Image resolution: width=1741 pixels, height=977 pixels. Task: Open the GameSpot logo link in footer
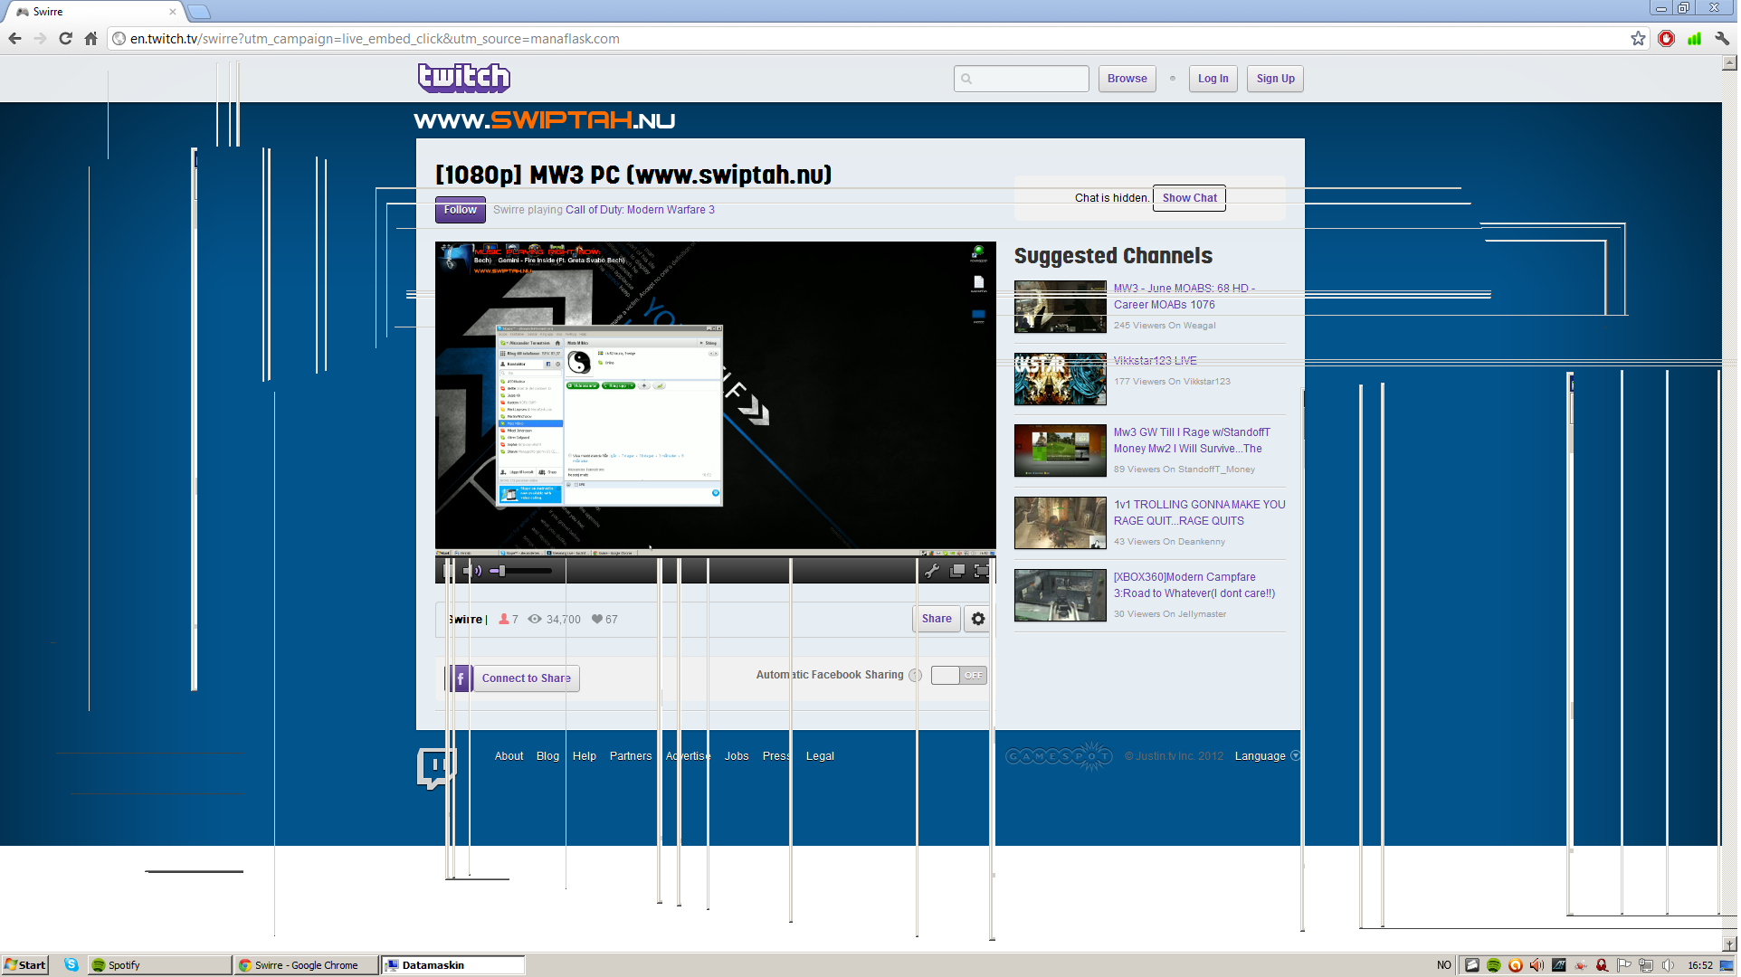(x=1059, y=756)
